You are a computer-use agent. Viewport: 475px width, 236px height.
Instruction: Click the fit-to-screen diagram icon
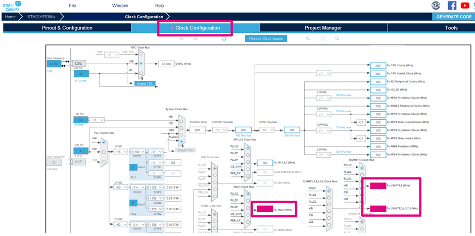(322, 39)
